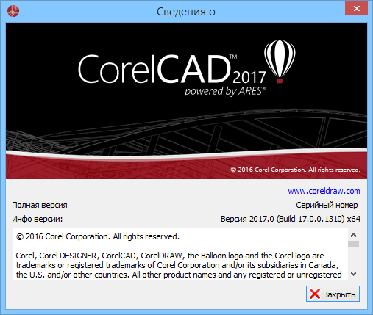The height and width of the screenshot is (315, 373).
Task: Click the 'Полная версия' text
Action: [x=40, y=205]
